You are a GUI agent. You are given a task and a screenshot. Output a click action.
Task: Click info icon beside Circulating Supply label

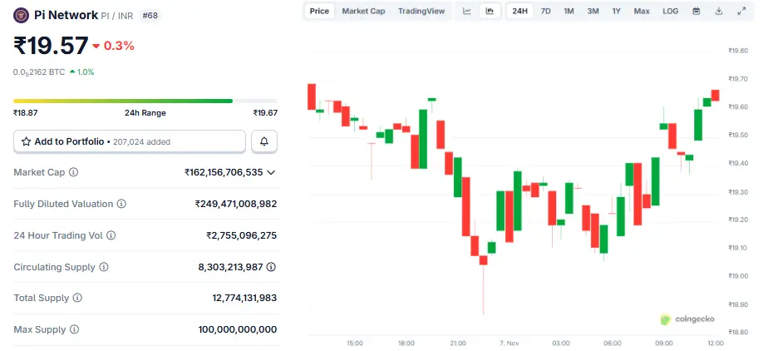click(x=103, y=267)
